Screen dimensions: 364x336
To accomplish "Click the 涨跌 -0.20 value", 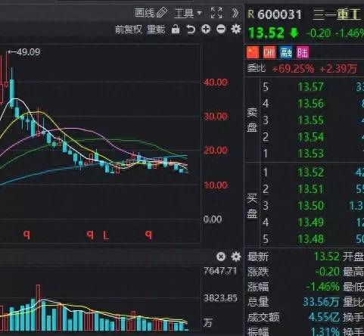I will click(x=327, y=272).
